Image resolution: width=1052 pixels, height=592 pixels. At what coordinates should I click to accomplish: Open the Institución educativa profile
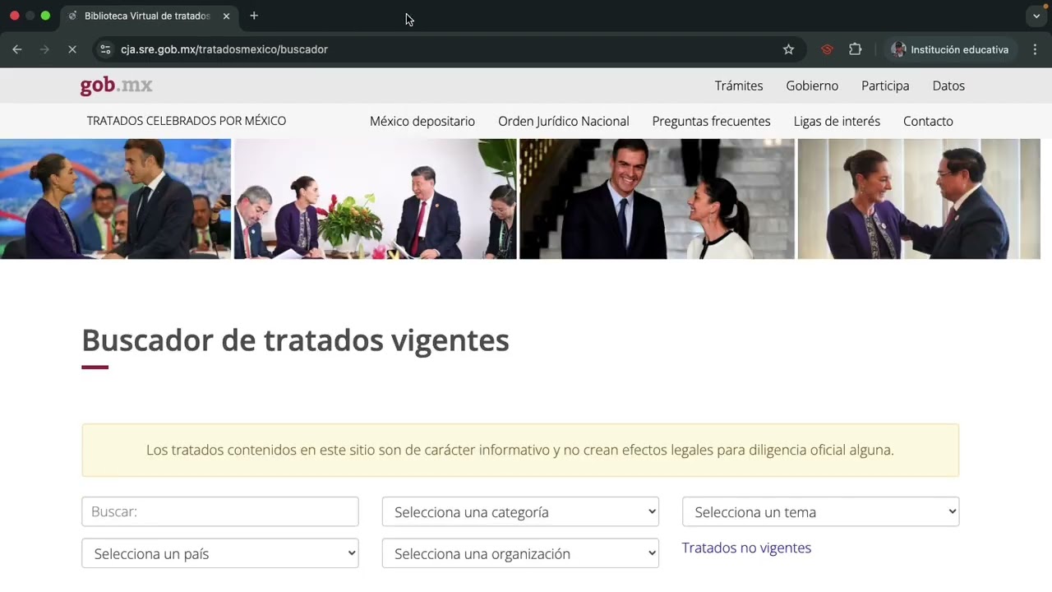(x=950, y=49)
